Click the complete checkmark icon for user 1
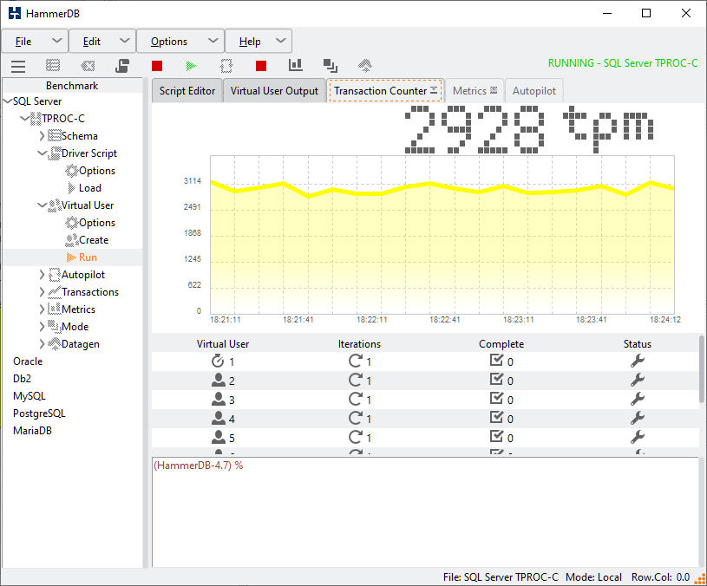The image size is (707, 586). pos(496,360)
